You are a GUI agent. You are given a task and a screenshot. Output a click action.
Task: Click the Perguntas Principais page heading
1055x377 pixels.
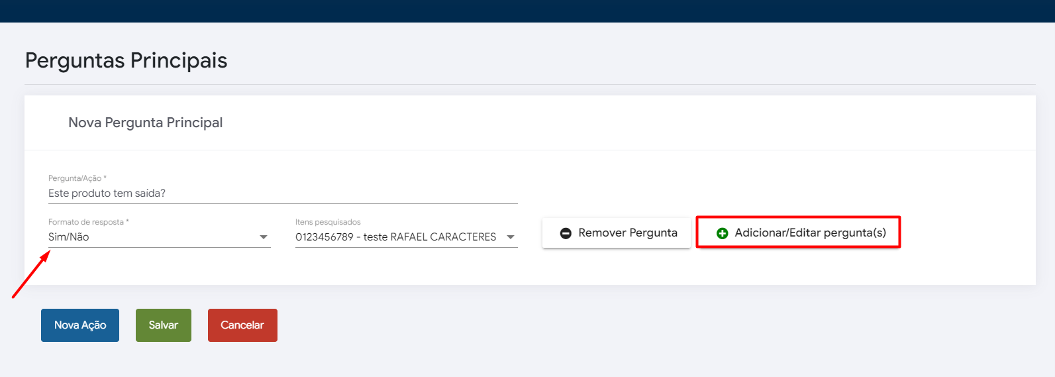tap(126, 60)
